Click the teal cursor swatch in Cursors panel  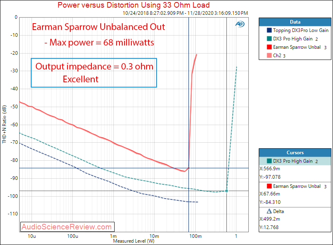click(x=269, y=161)
